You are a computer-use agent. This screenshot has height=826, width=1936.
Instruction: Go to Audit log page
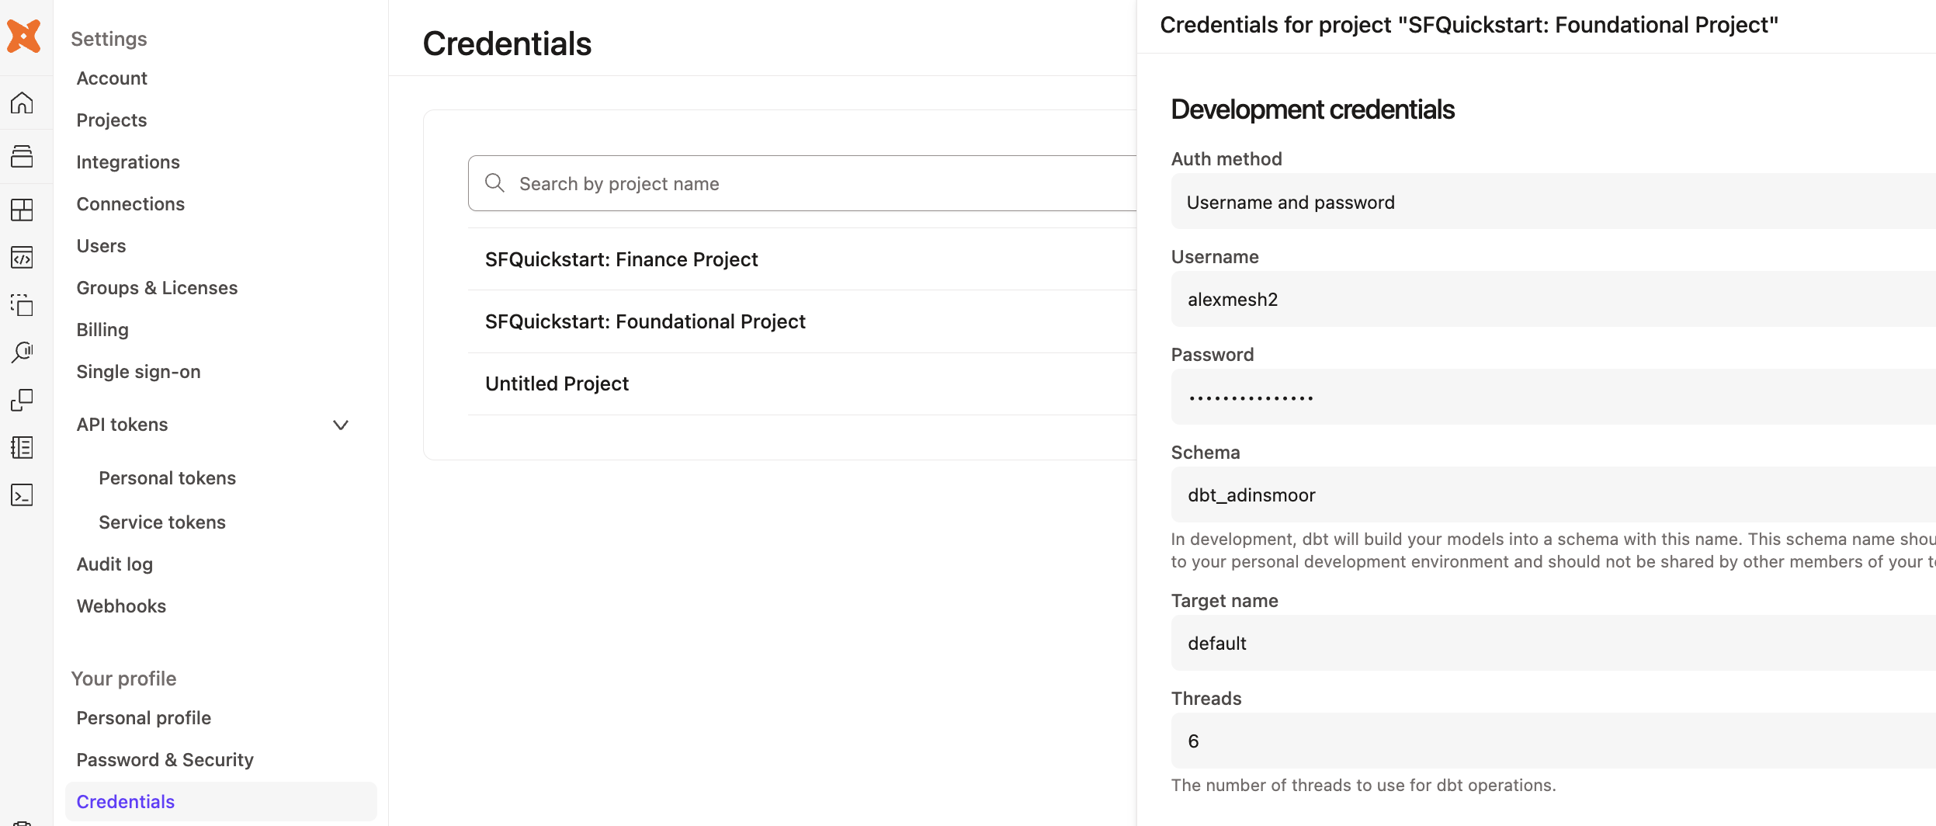pyautogui.click(x=114, y=564)
